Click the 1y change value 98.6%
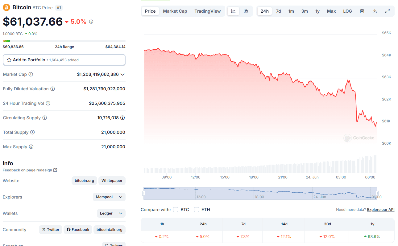Viewport: 398px width, 246px height. (x=372, y=237)
